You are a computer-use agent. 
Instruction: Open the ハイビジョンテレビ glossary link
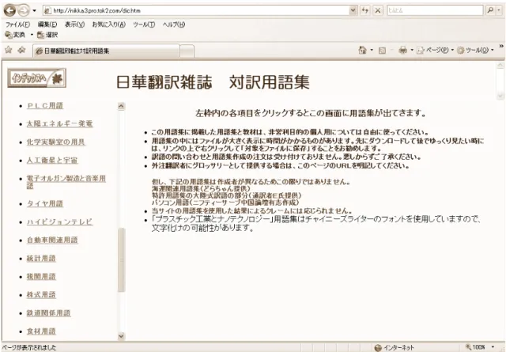click(x=60, y=221)
